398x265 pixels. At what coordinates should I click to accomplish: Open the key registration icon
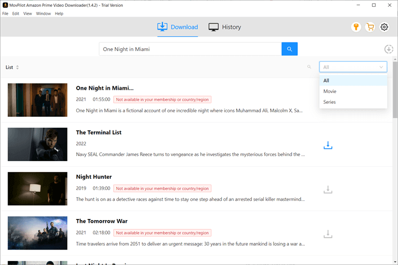[x=356, y=27]
